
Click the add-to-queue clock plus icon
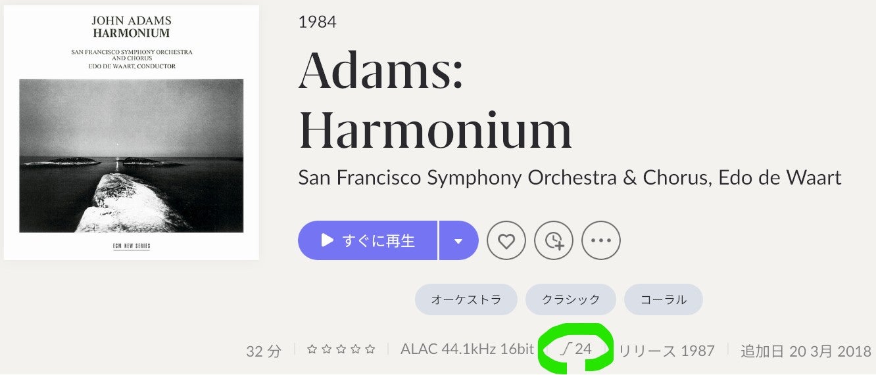coord(554,241)
